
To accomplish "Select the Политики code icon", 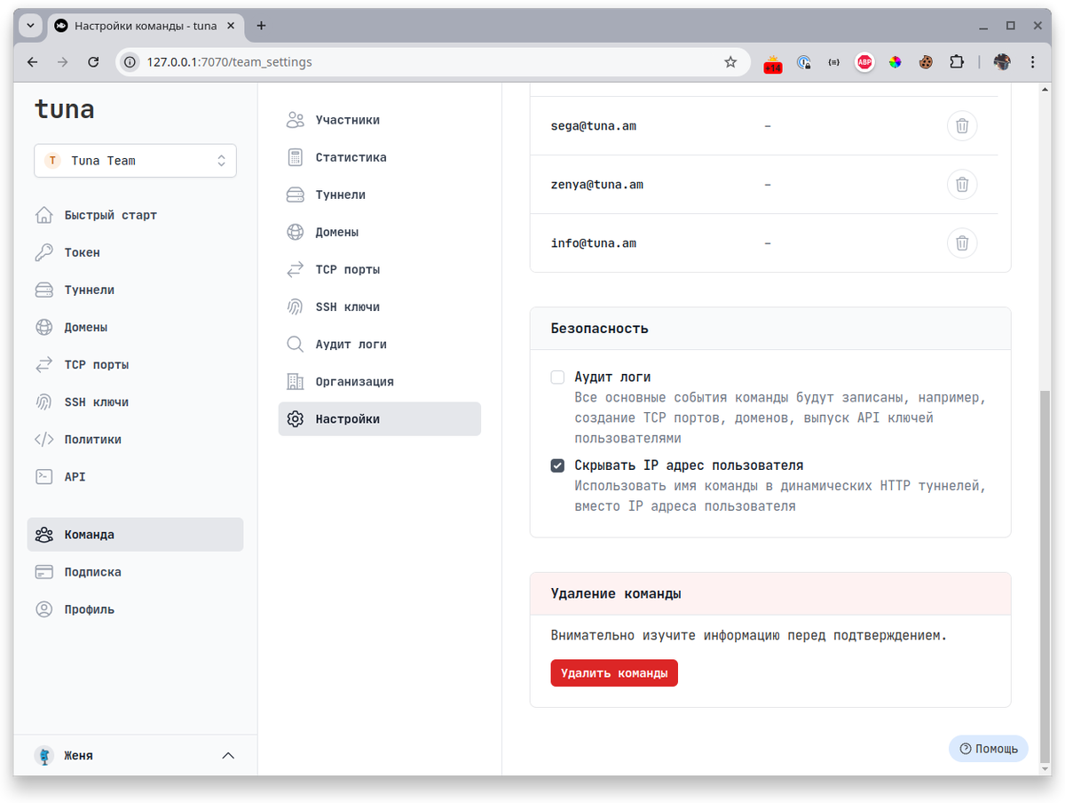I will tap(44, 439).
